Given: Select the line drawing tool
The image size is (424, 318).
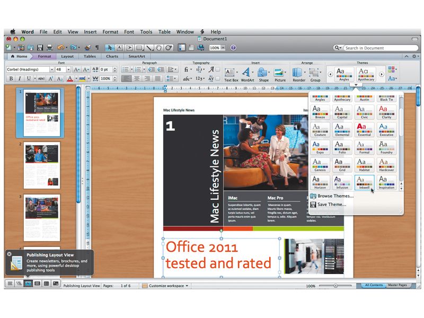Looking at the screenshot, I should (x=149, y=48).
